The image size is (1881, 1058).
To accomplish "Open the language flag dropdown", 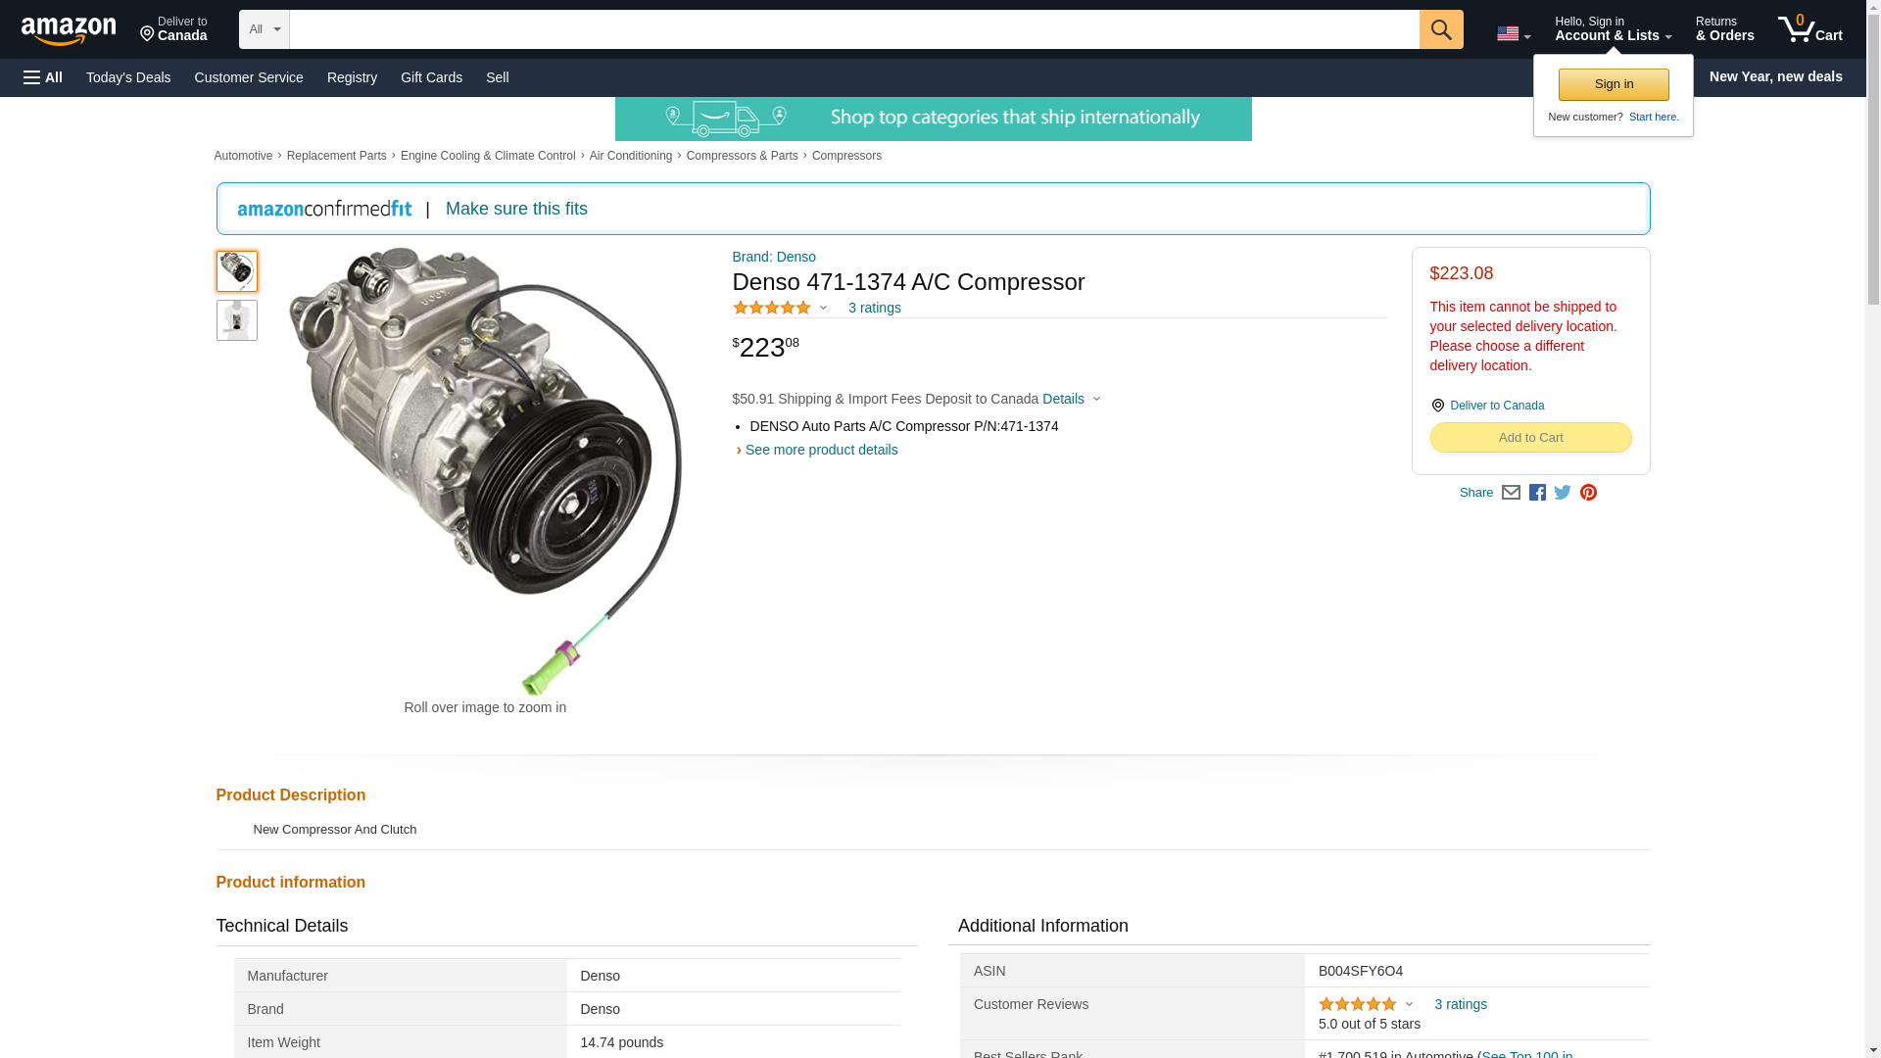I will pyautogui.click(x=1514, y=33).
